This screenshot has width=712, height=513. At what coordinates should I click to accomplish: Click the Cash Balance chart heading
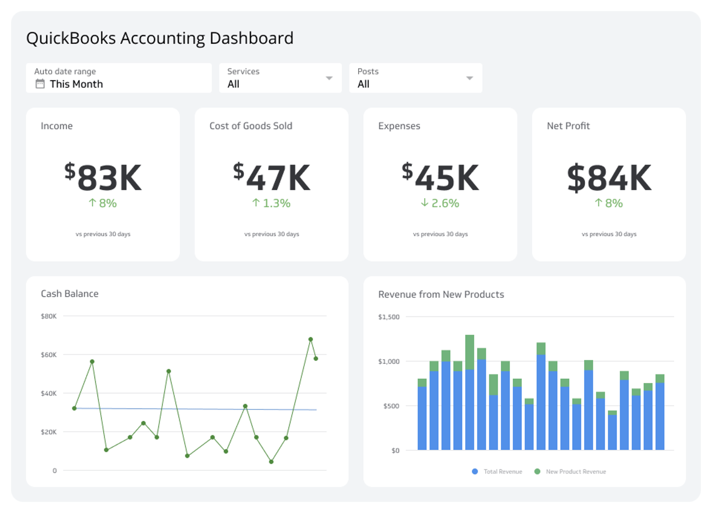[69, 294]
